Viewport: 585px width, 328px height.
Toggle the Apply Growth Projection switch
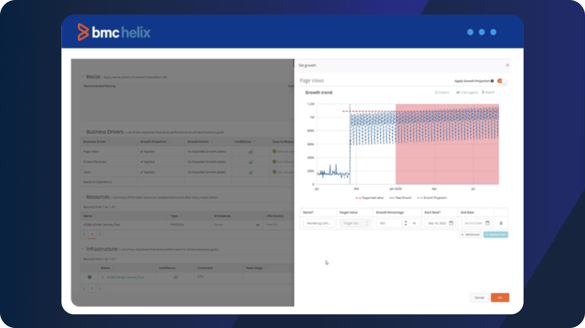[502, 81]
